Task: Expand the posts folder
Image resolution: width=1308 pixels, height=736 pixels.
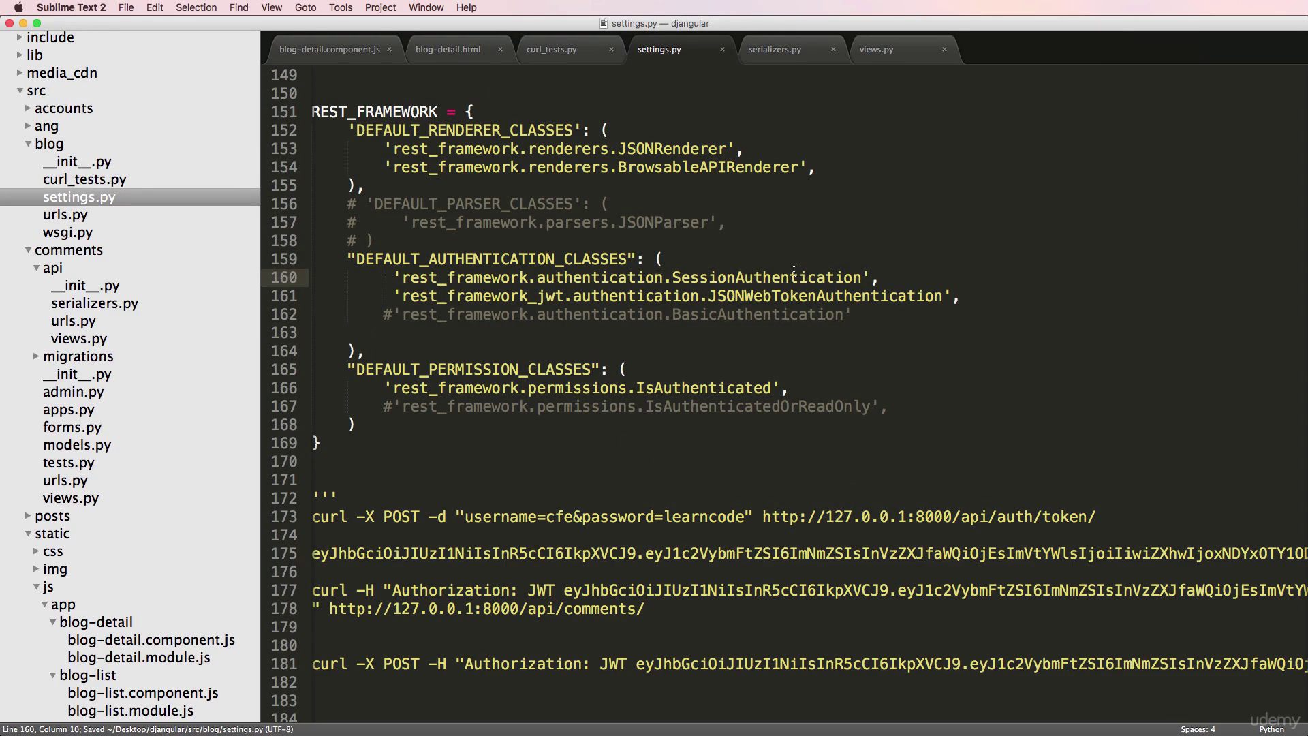Action: [x=28, y=516]
